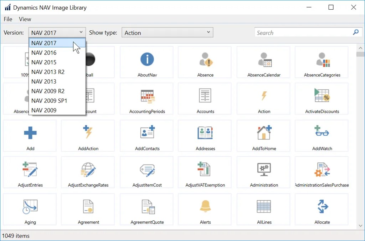Open the File menu
This screenshot has width=365, height=241.
click(x=8, y=19)
